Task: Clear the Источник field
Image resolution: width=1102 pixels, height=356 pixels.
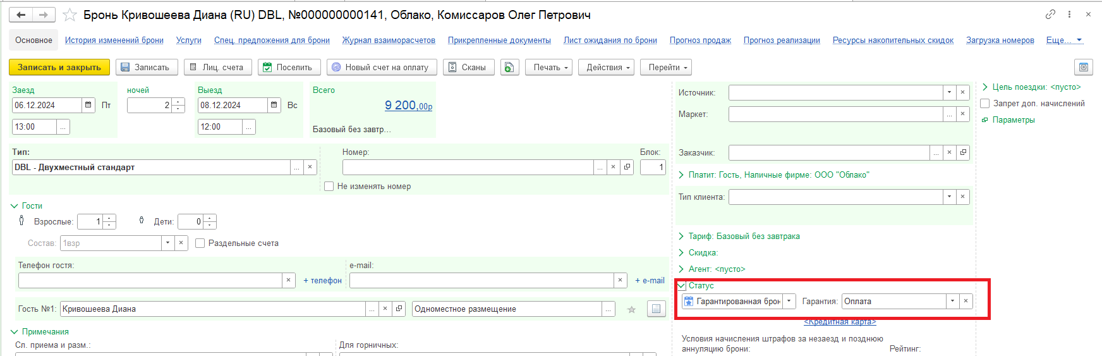Action: [962, 92]
